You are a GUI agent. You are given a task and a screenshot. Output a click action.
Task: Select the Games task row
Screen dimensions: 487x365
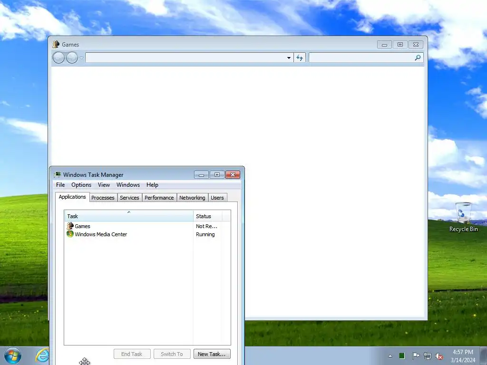tap(147, 226)
